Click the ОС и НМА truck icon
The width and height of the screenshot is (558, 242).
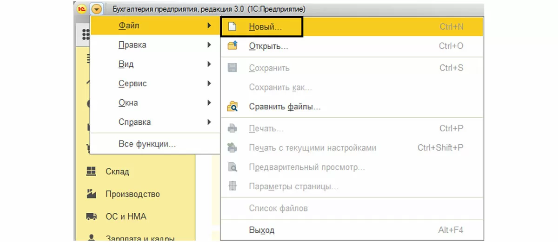click(x=91, y=217)
